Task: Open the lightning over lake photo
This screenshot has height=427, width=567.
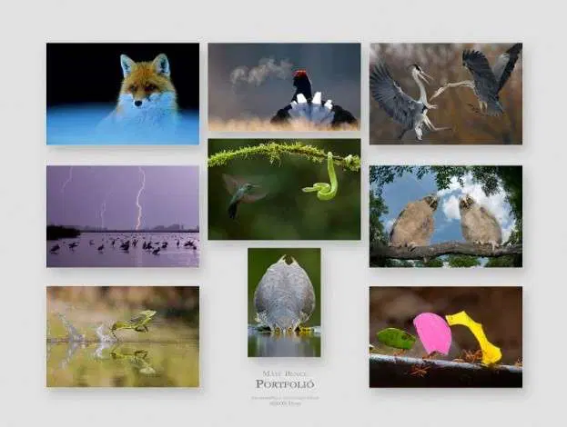Action: pyautogui.click(x=123, y=215)
